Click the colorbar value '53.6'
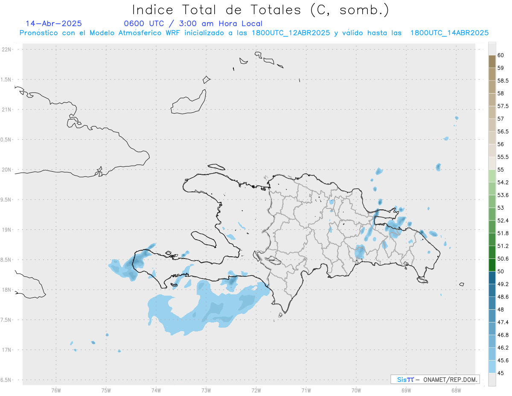Viewport: 512px width, 396px height. click(503, 195)
